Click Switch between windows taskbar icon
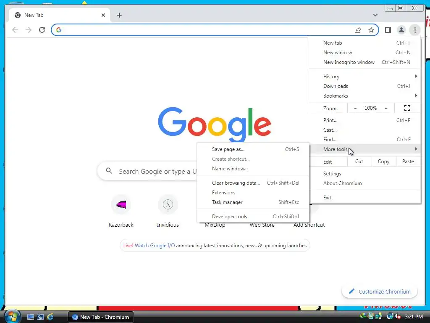This screenshot has width=430, height=323. 40,317
